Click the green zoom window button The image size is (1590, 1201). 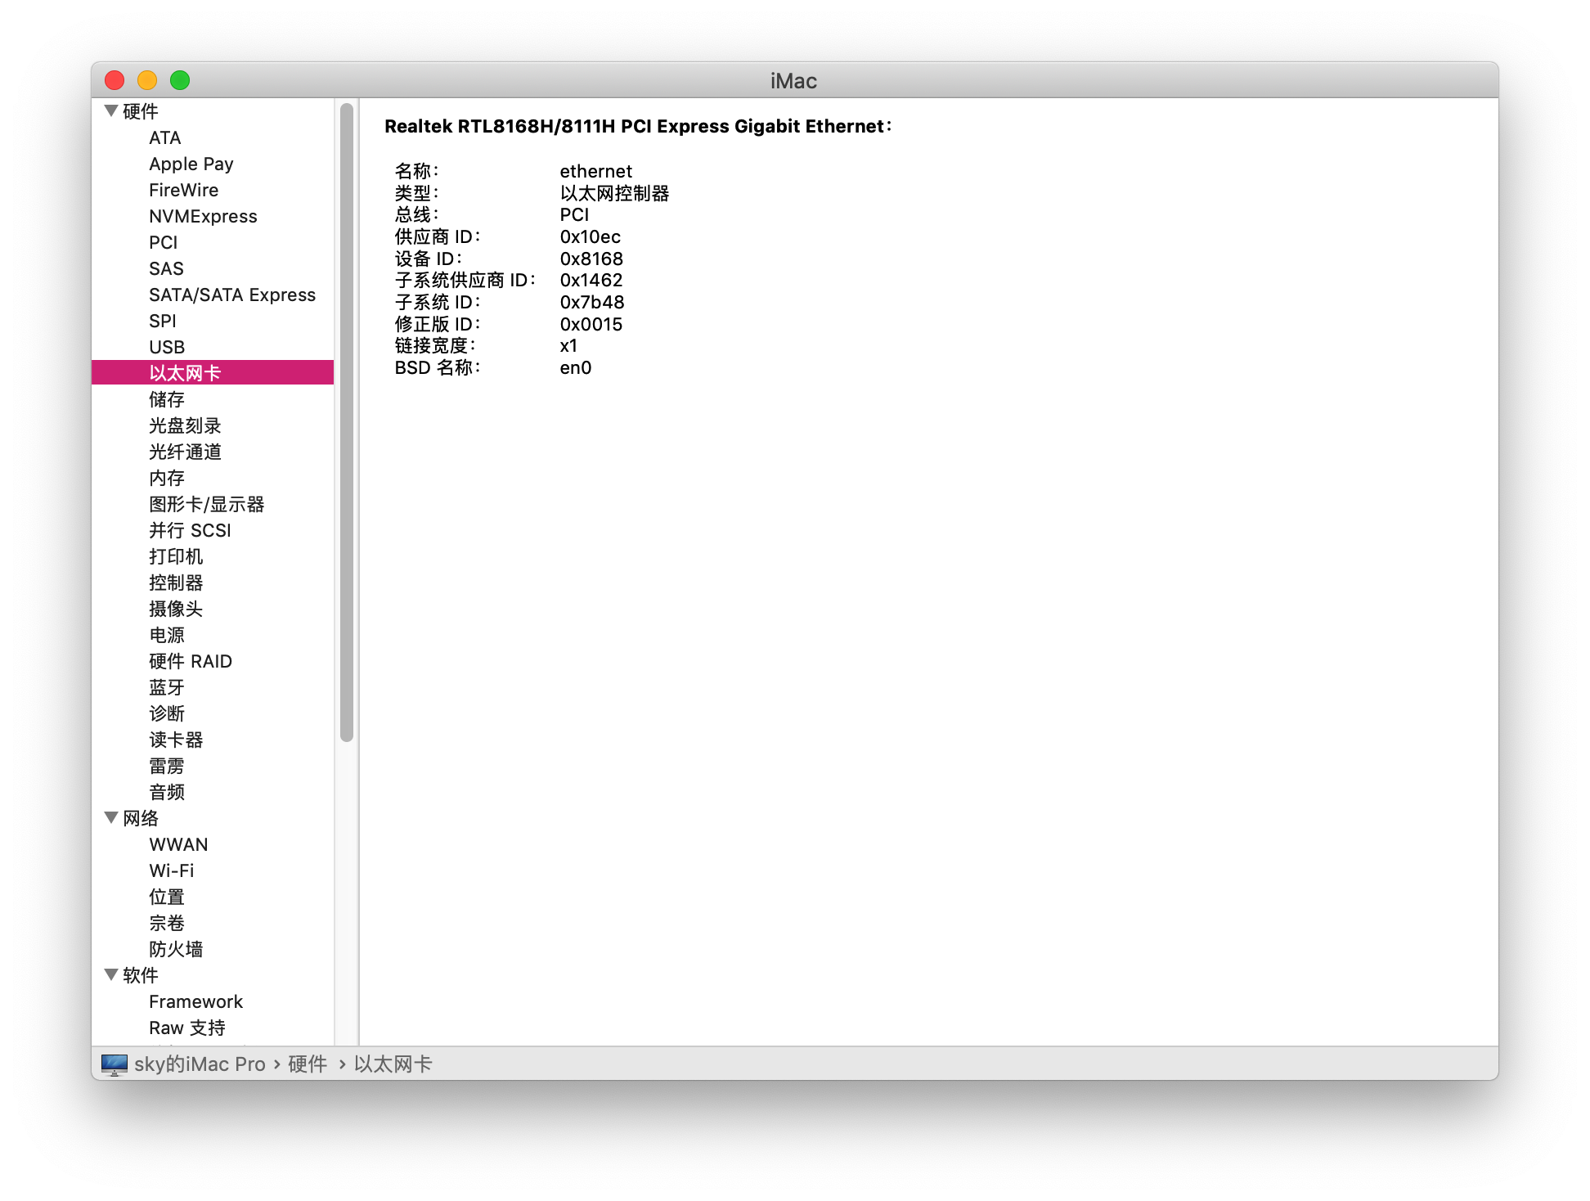(180, 80)
